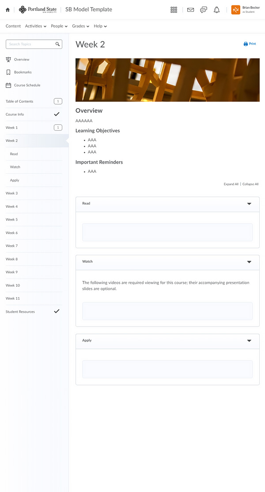Viewport: 265px width, 492px height.
Task: Click the Important Reminders heading
Action: pyautogui.click(x=99, y=162)
